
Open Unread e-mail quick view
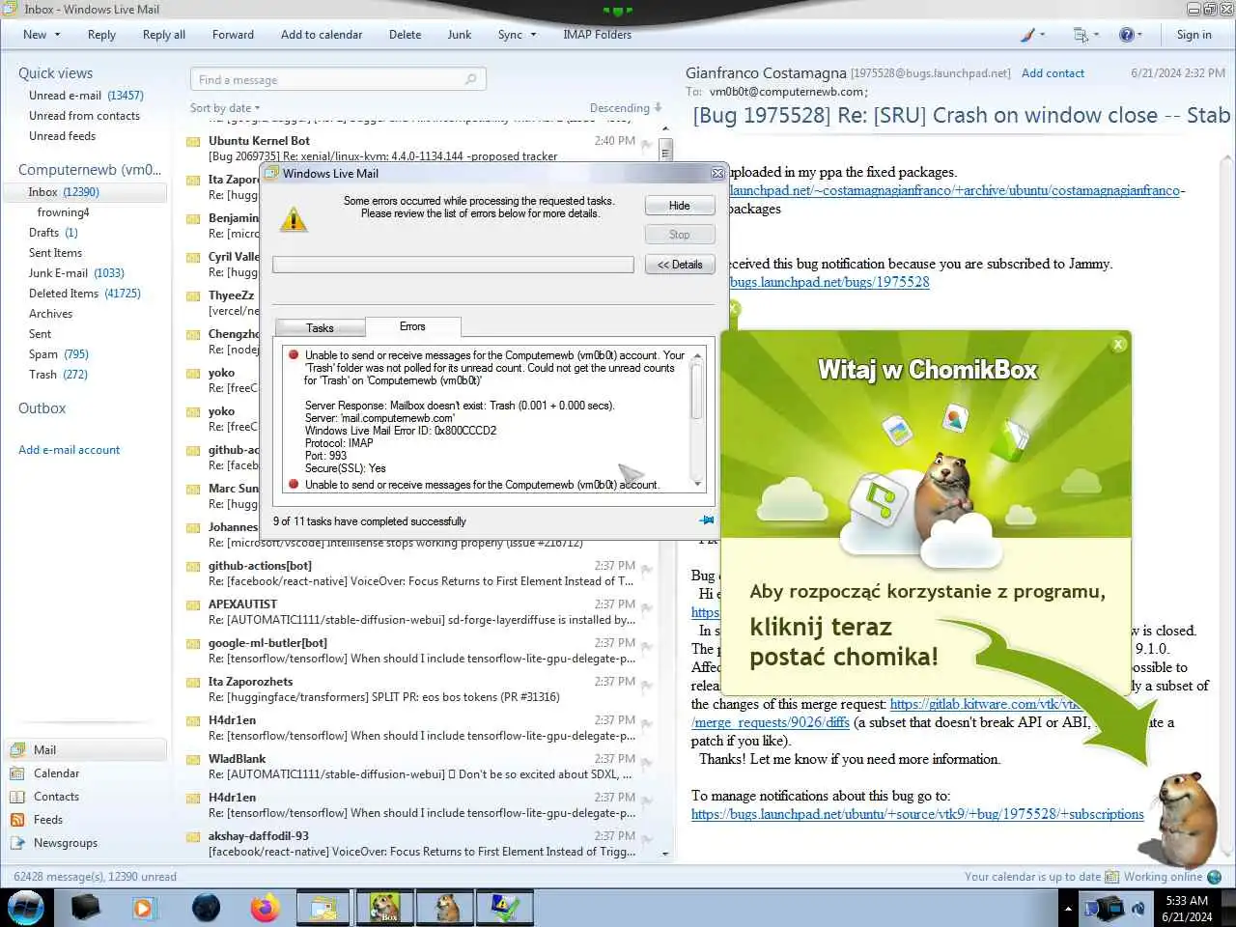86,96
